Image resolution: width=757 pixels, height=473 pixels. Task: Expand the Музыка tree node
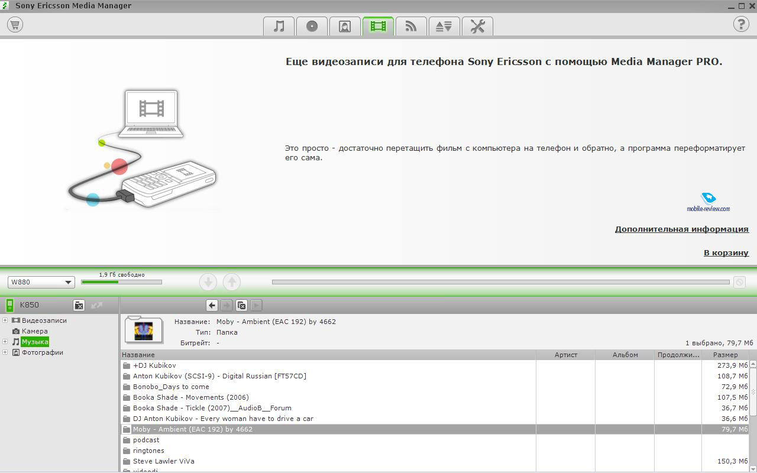[x=5, y=342]
